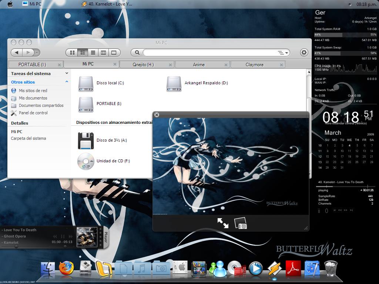The width and height of the screenshot is (379, 284).
Task: Open the blue Xcode-style dock icon
Action: (x=312, y=268)
